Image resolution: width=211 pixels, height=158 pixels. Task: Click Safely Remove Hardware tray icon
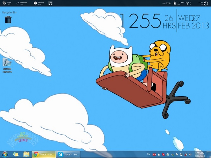172,155
